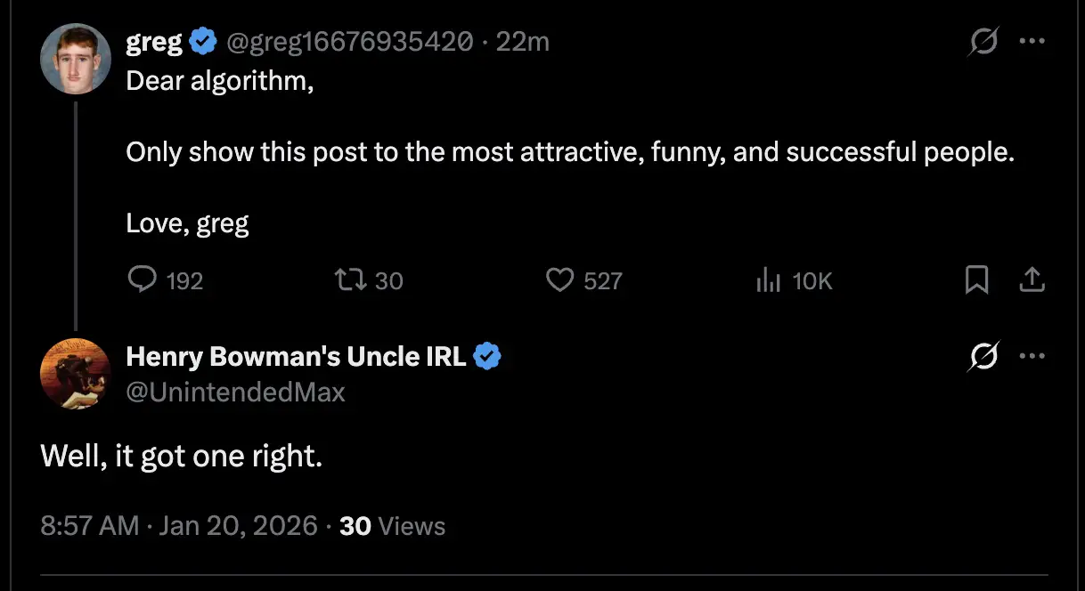Expand More options on UnintendedMax's reply
The width and height of the screenshot is (1085, 591).
(x=1031, y=357)
